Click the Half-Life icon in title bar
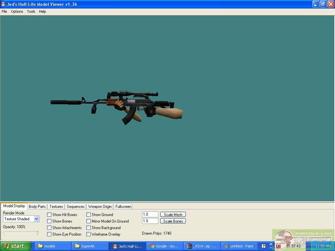335x251 pixels. tap(3, 4)
